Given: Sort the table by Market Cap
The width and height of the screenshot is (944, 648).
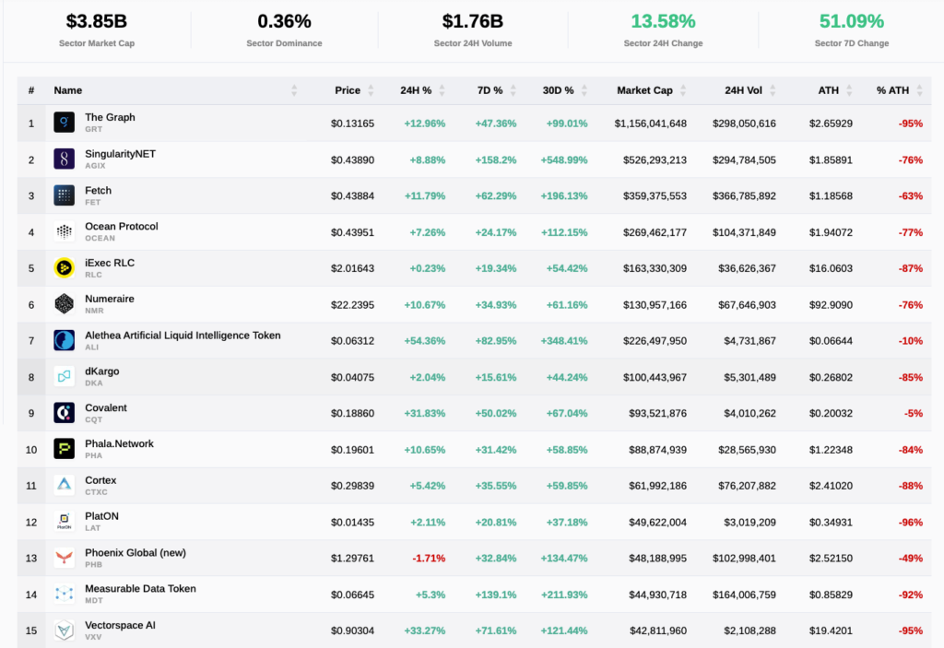Looking at the screenshot, I should 644,90.
